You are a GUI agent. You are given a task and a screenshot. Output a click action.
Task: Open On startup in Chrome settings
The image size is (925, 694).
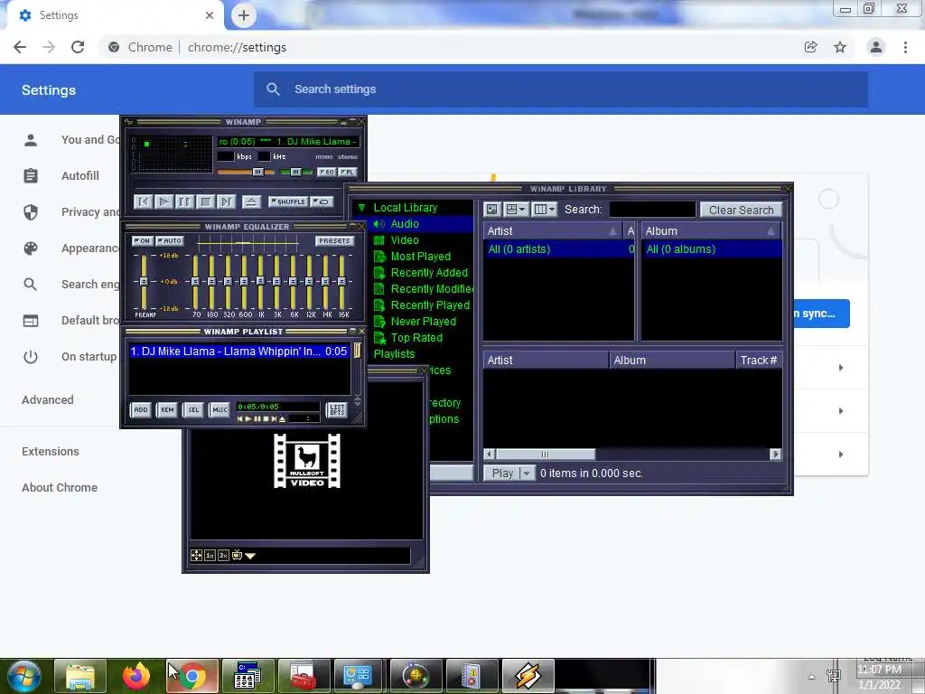click(89, 356)
